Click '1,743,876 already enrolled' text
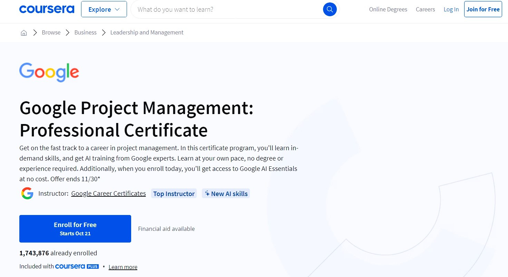 (x=58, y=253)
